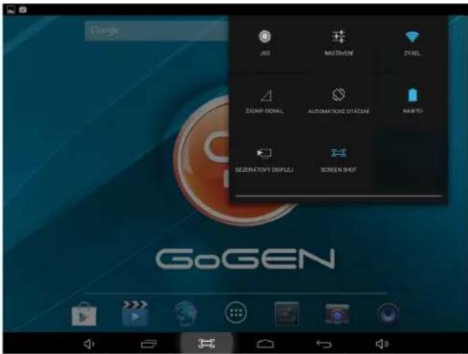Tap the picture notification icon in status bar
The height and width of the screenshot is (354, 468).
[x=11, y=10]
